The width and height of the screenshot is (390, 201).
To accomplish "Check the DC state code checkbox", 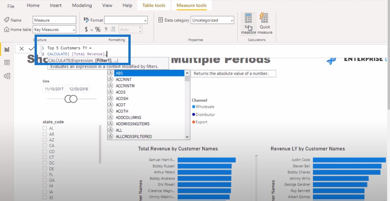I will click(x=45, y=163).
